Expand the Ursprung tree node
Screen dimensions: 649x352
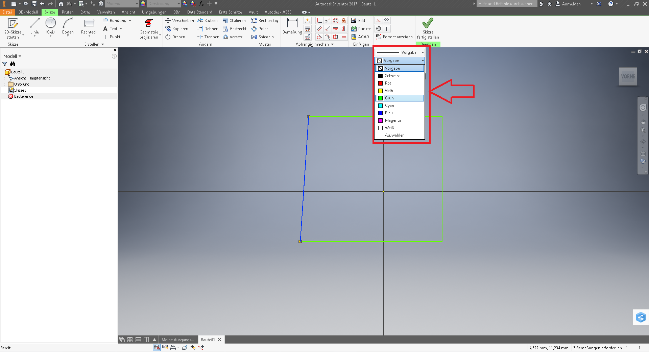pos(4,84)
